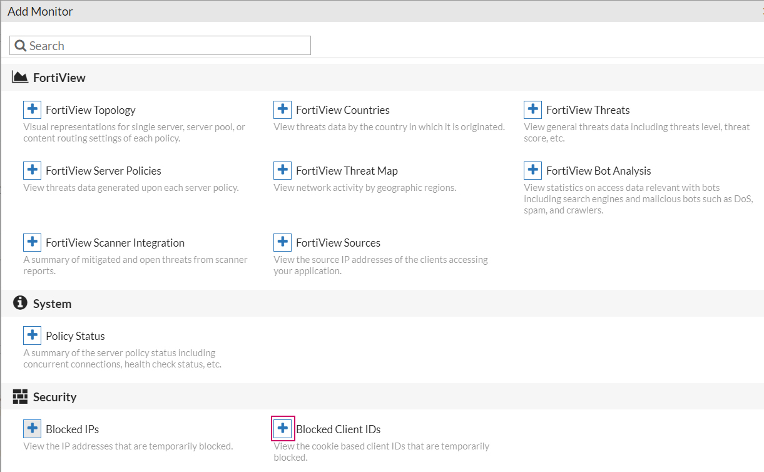
Task: Click the Blocked Client IDs label
Action: [338, 429]
